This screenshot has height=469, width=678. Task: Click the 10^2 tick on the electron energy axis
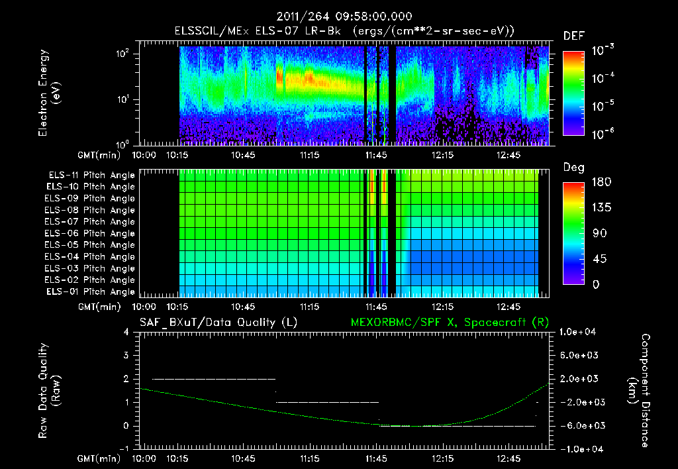(122, 54)
